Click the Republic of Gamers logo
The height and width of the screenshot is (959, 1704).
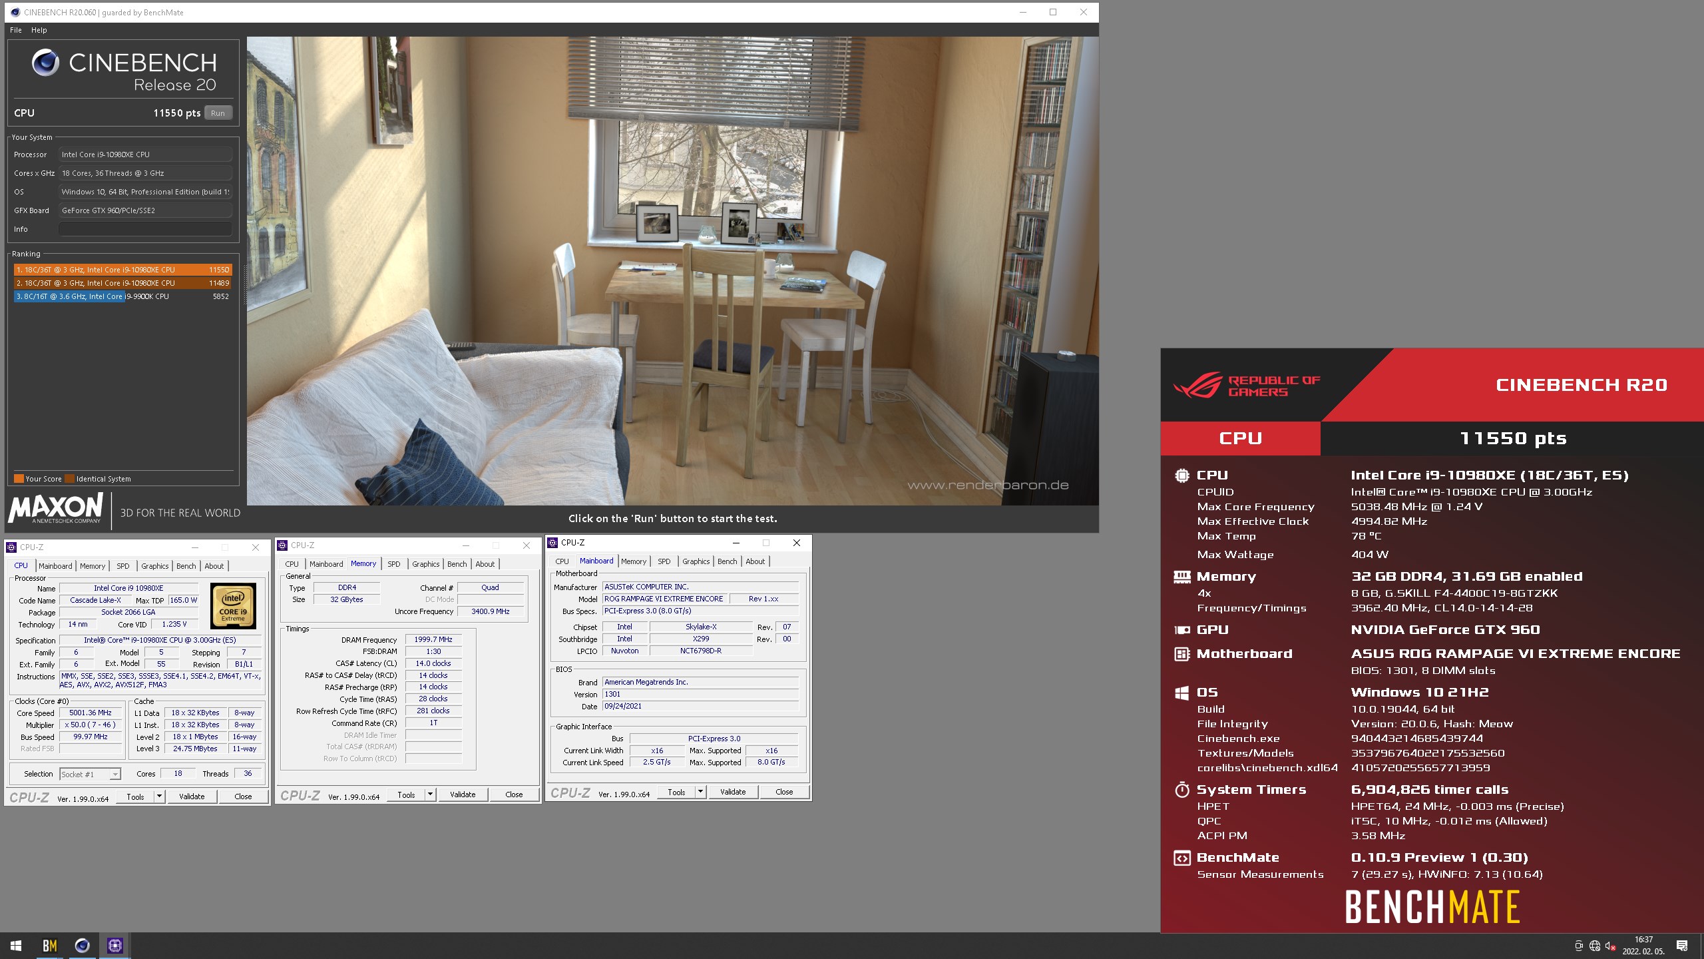(x=1246, y=386)
